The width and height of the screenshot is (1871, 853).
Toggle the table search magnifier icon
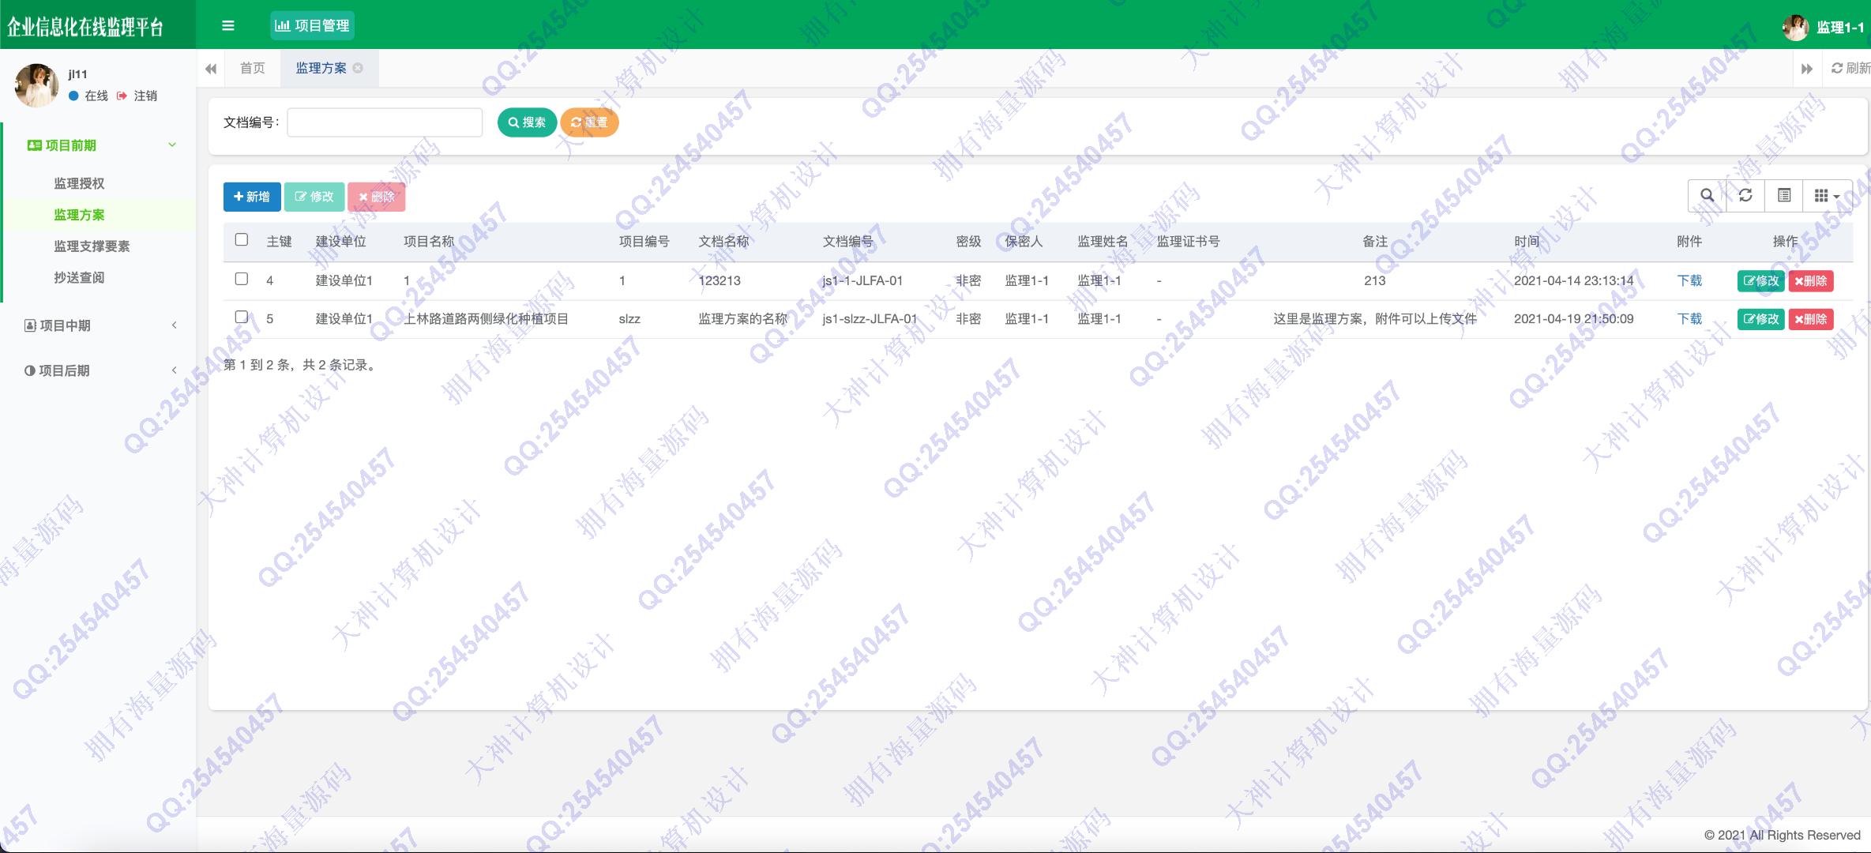1707,196
